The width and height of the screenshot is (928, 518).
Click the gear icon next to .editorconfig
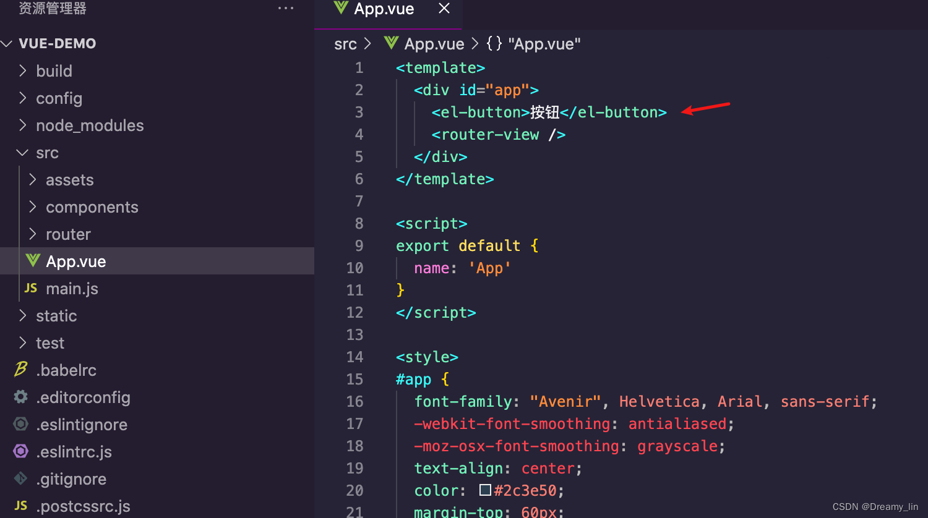click(21, 397)
